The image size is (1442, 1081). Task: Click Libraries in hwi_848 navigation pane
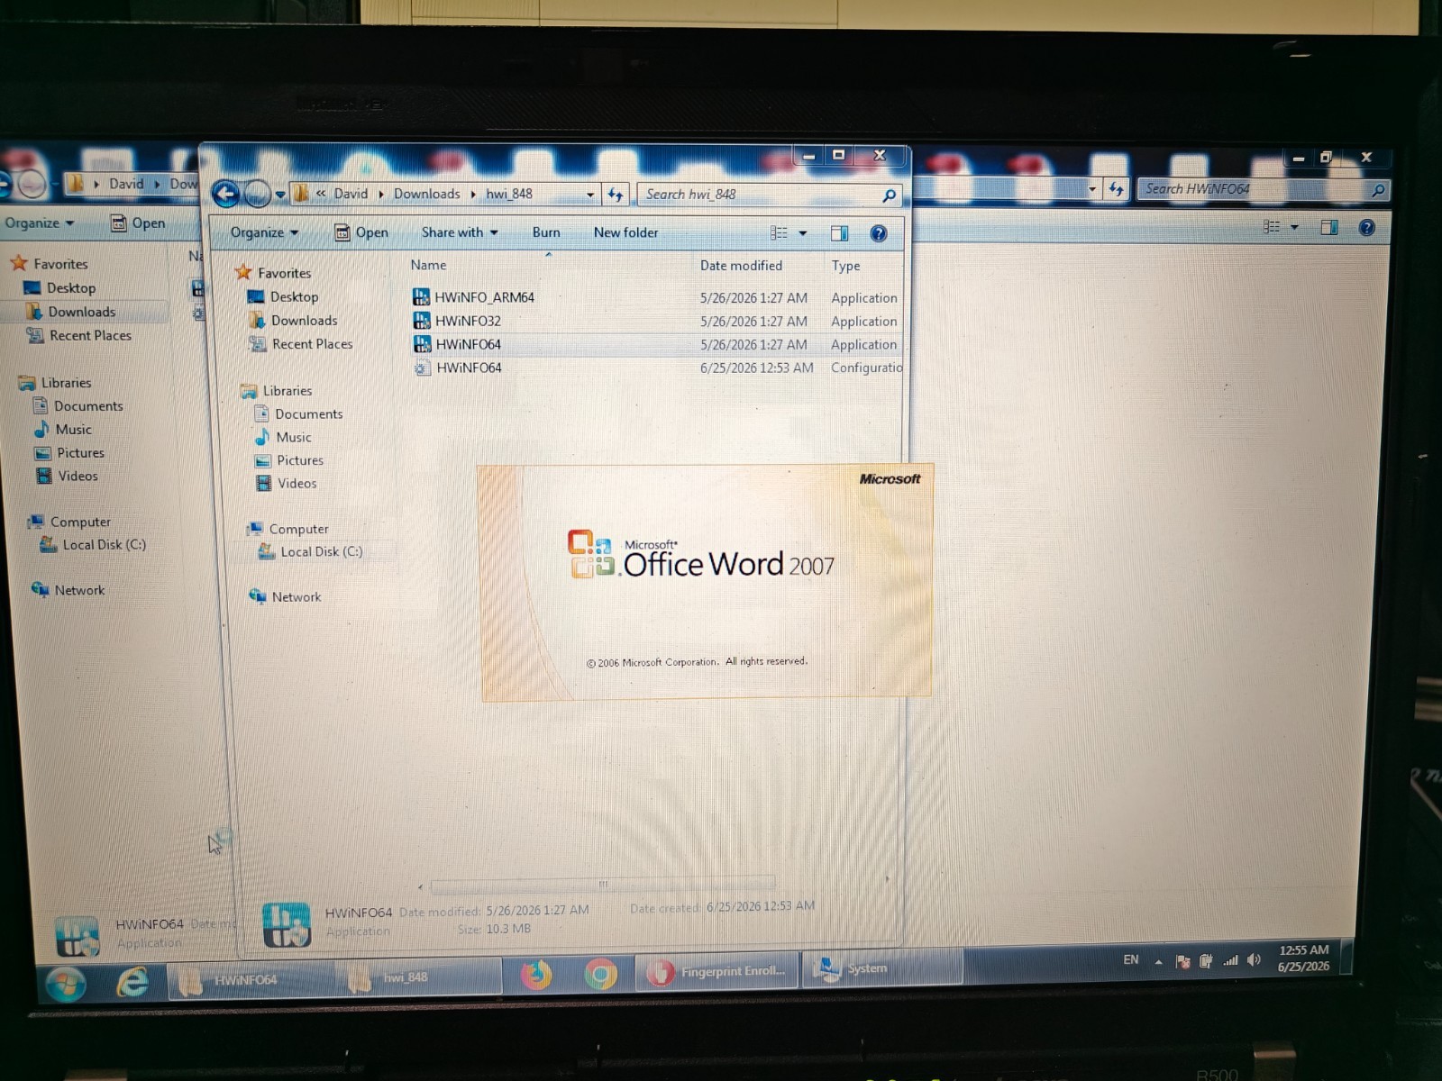[287, 391]
